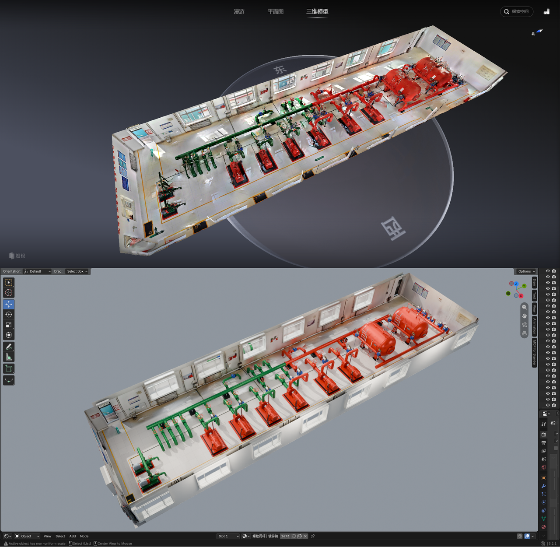Switch to the 平面图 tab
560x547 pixels.
pos(276,12)
